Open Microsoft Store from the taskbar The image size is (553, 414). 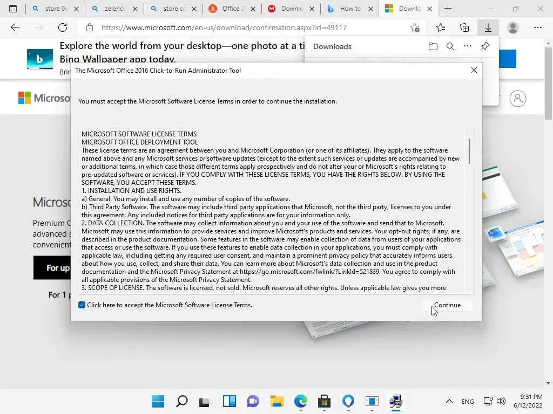tap(324, 401)
